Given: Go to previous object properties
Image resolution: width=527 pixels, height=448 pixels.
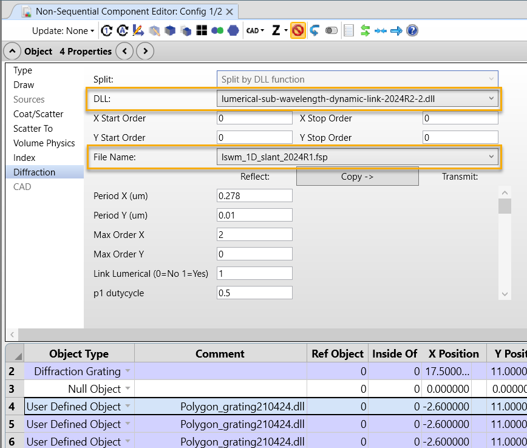Looking at the screenshot, I should point(124,52).
